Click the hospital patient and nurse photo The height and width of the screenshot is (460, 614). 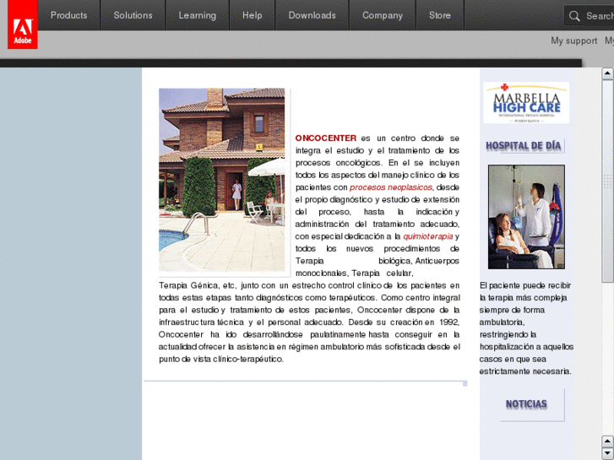coord(526,217)
